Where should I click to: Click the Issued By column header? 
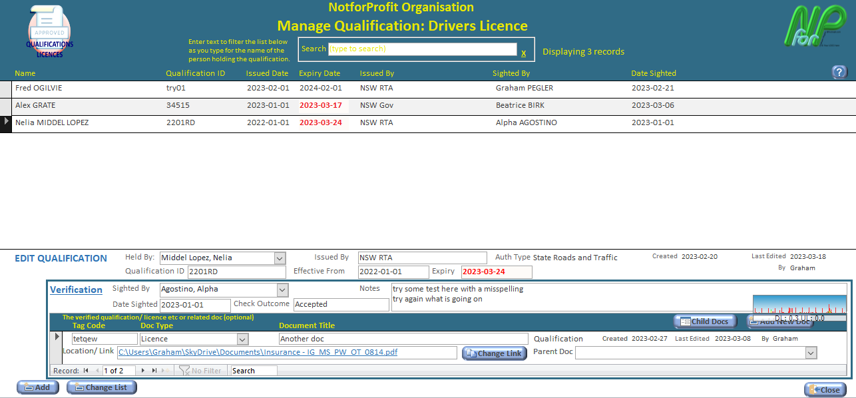377,73
